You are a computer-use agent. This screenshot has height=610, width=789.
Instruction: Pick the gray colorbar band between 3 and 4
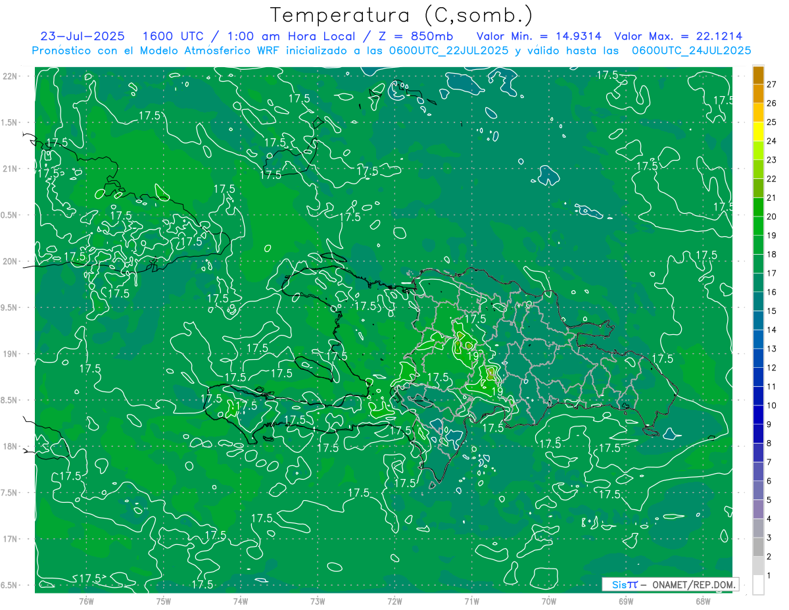click(758, 528)
